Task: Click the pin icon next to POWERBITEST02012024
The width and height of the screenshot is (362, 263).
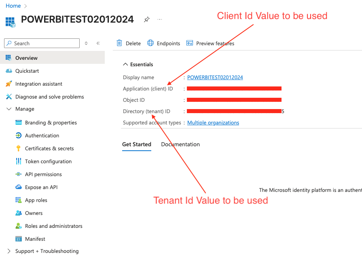Action: click(x=146, y=19)
